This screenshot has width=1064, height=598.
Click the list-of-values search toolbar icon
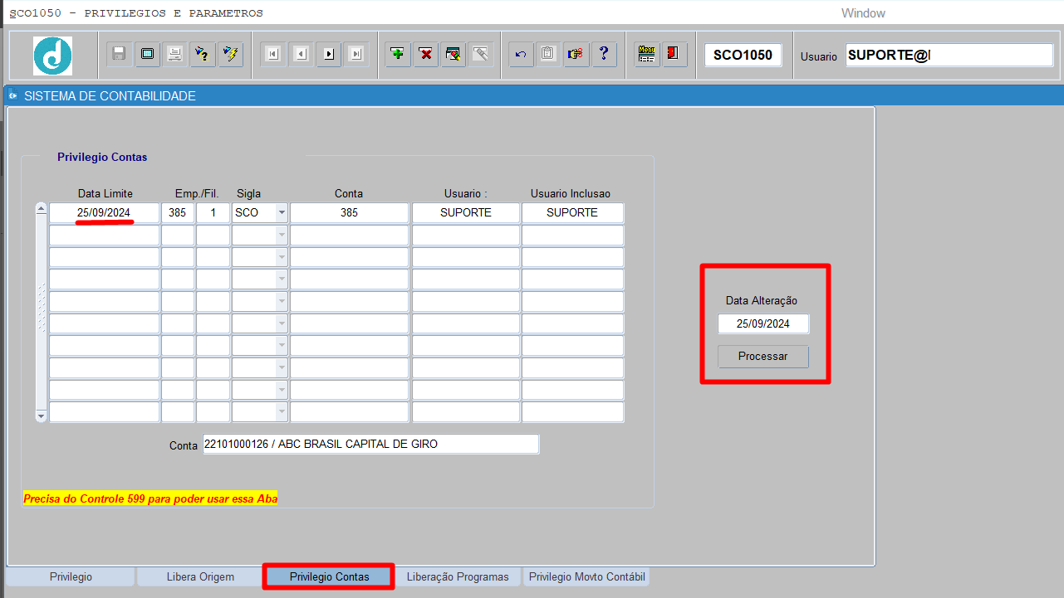pos(454,54)
